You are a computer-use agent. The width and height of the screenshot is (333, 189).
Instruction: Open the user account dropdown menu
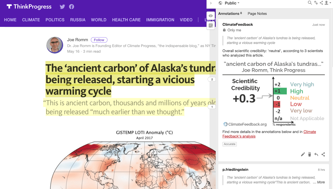click(x=327, y=3)
